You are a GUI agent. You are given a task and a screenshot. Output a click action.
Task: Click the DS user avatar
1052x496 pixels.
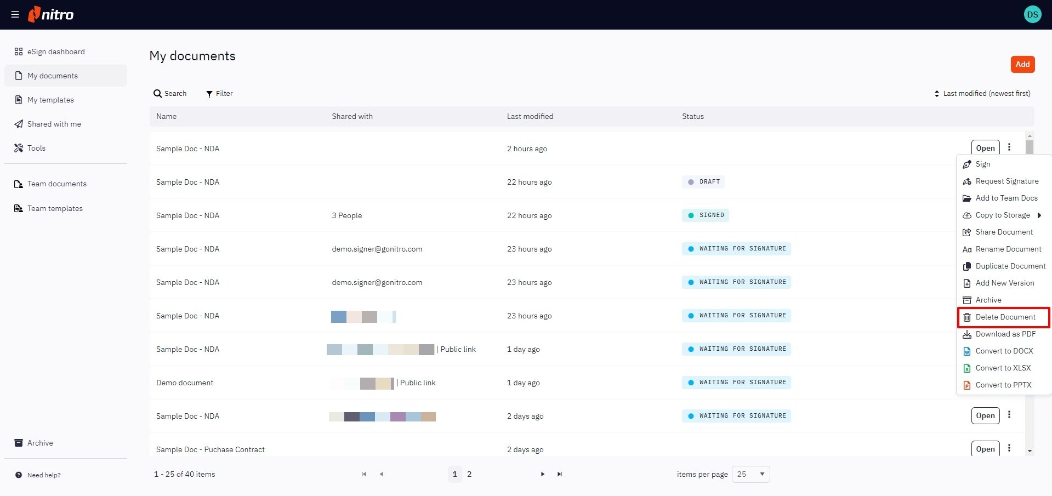(x=1032, y=15)
